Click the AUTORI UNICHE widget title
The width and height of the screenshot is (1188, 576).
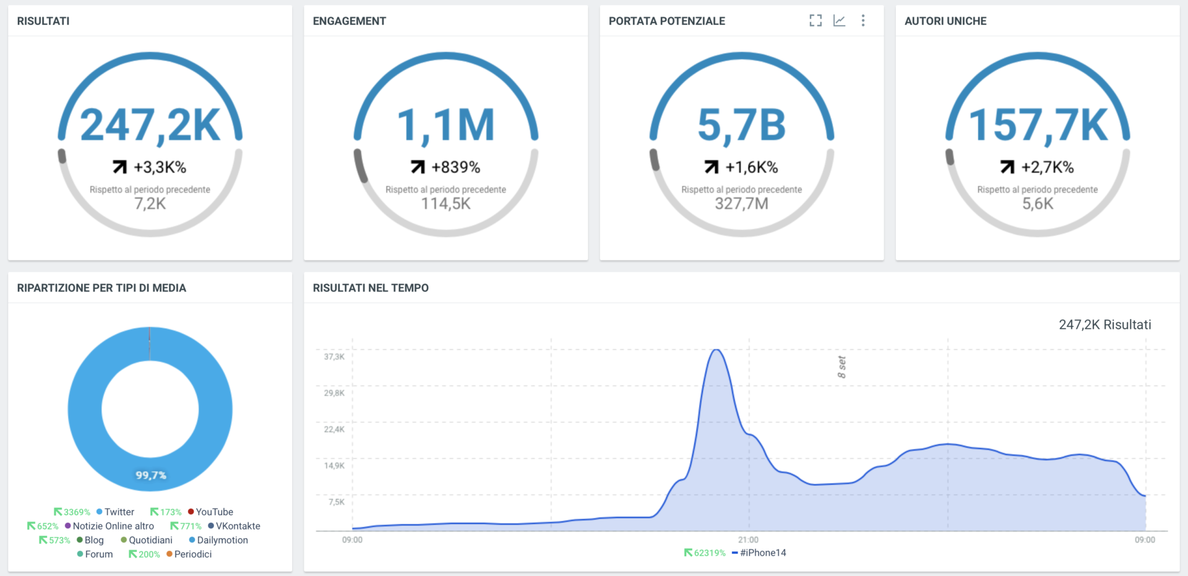[945, 21]
